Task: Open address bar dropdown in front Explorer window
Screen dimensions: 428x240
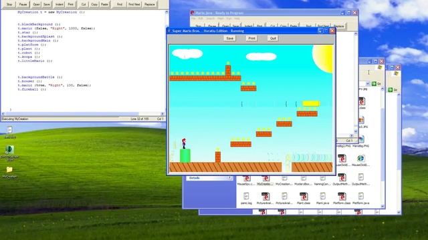Action: coord(368,83)
